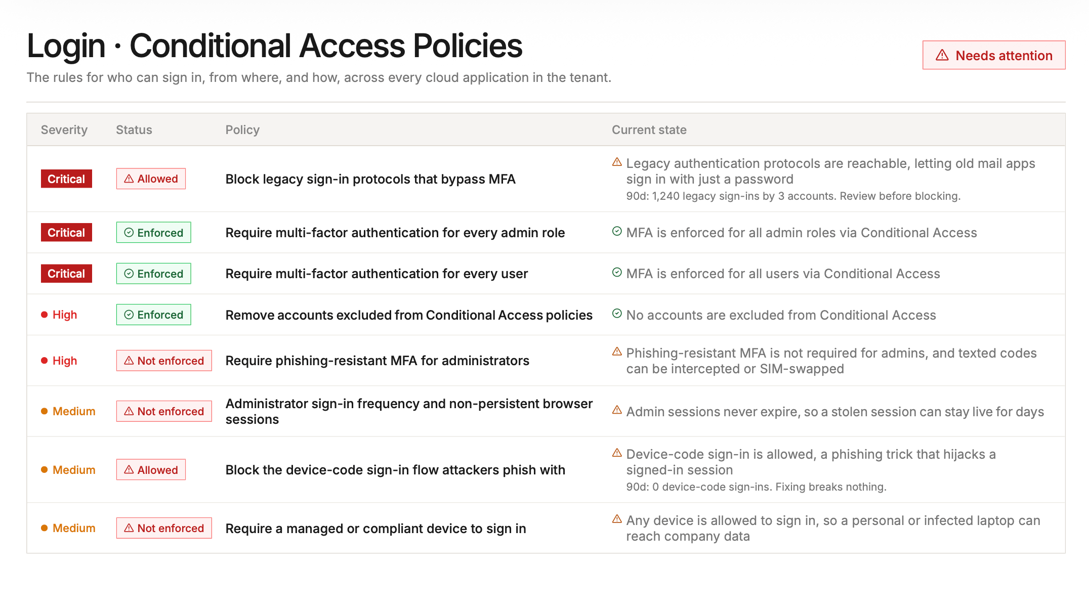Click warning icon in device-code Allowed badge
Screen dimensions: 1089x613
[129, 470]
